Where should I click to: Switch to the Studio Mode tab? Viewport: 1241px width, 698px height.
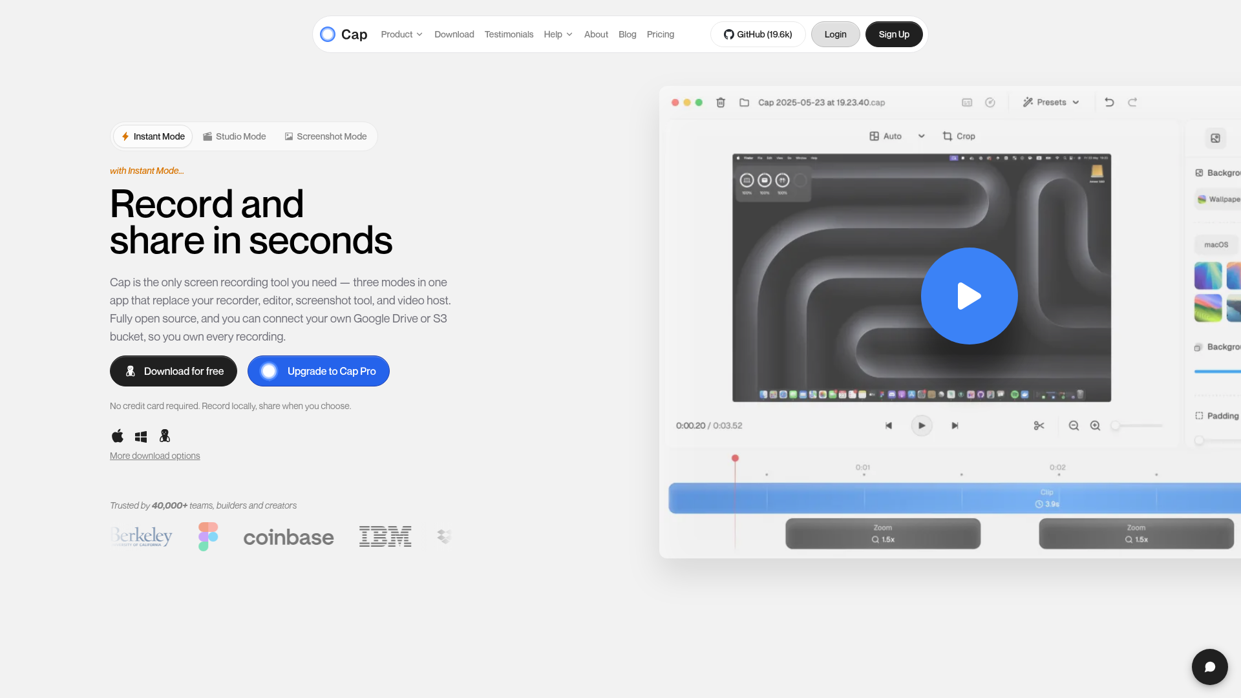click(x=235, y=136)
